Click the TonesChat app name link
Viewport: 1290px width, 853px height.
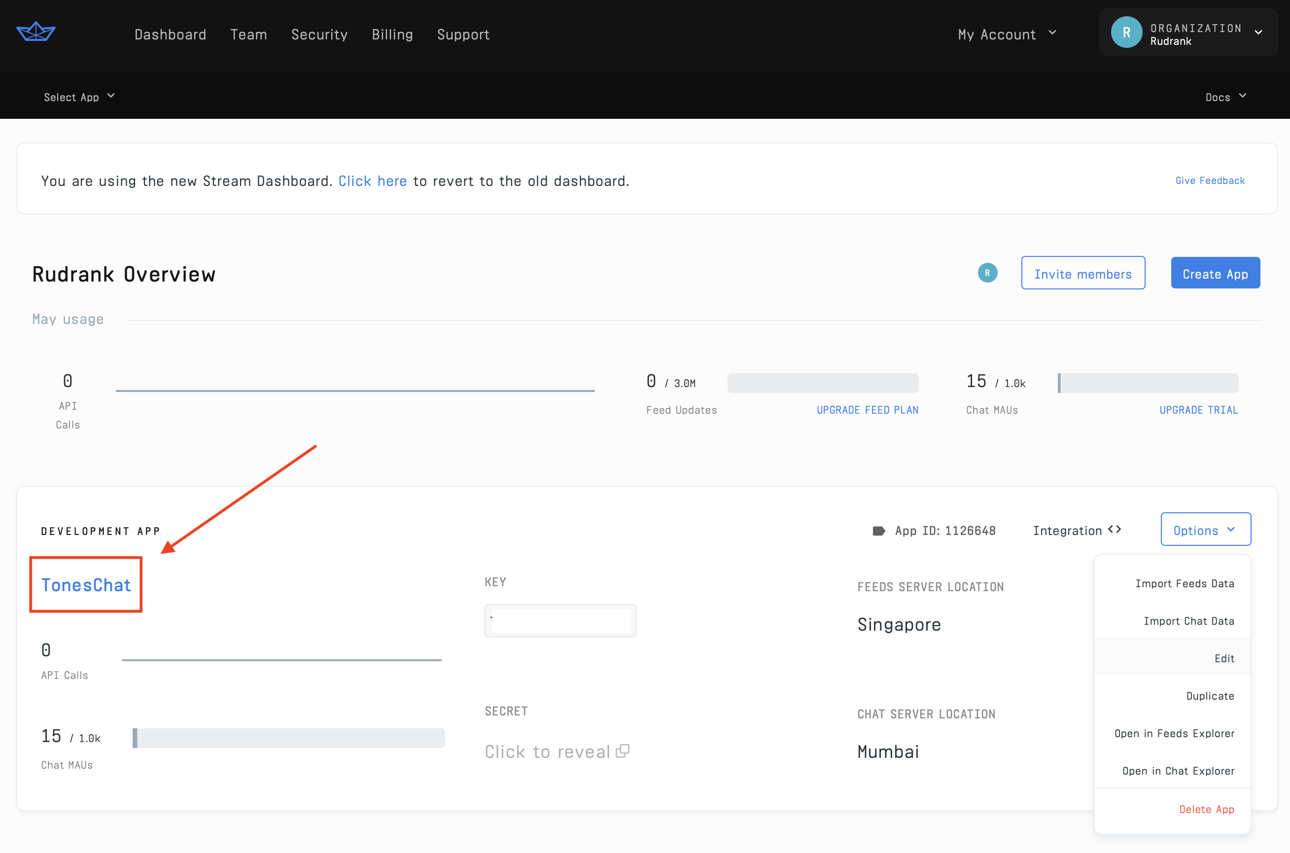tap(86, 584)
